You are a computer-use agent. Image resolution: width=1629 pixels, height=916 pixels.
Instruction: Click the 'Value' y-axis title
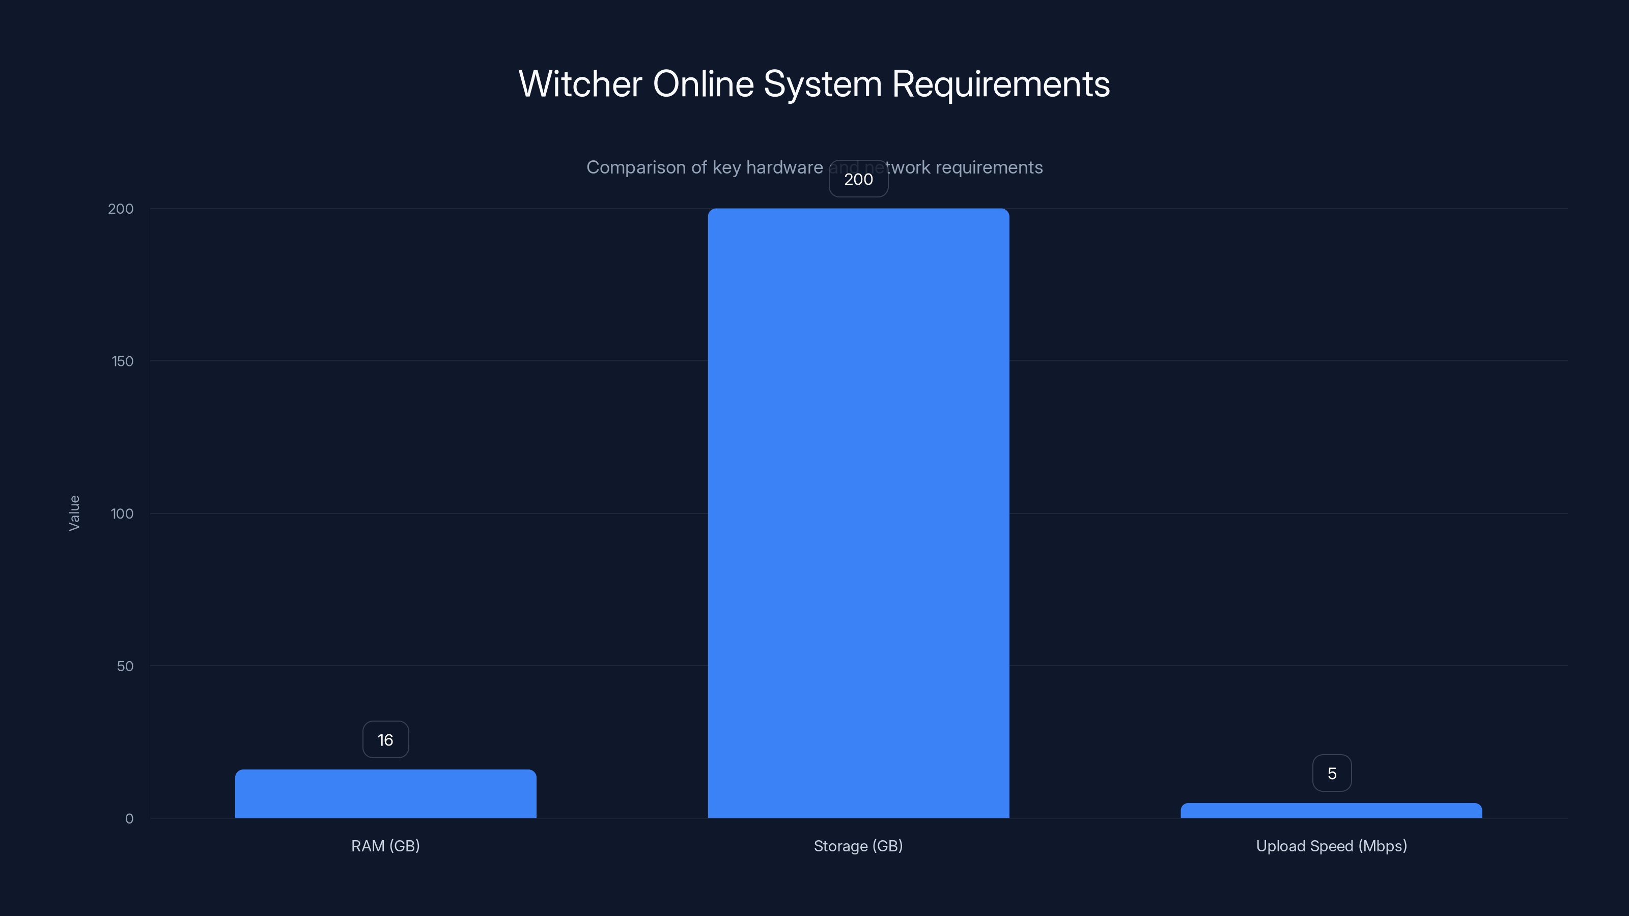tap(74, 512)
